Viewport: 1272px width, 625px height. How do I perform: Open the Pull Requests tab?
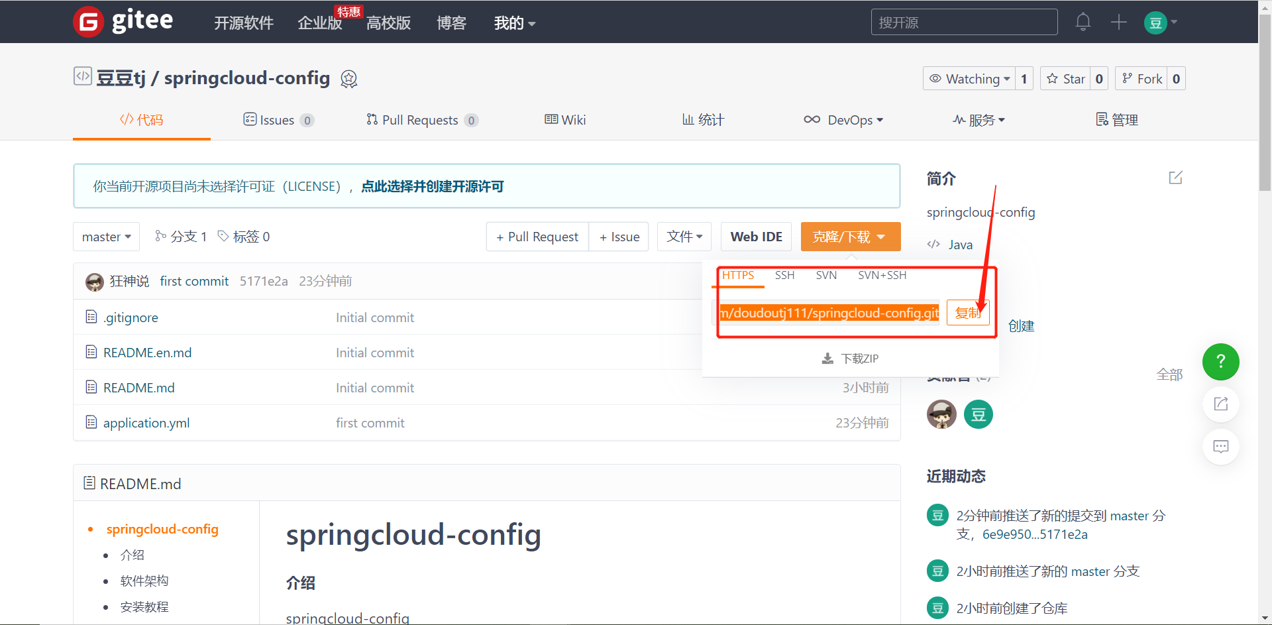point(422,120)
